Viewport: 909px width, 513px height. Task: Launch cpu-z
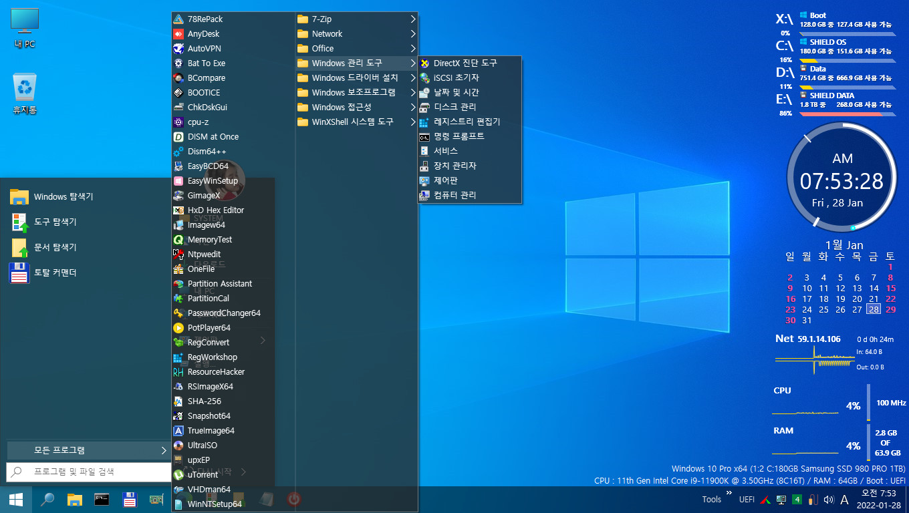[233, 122]
